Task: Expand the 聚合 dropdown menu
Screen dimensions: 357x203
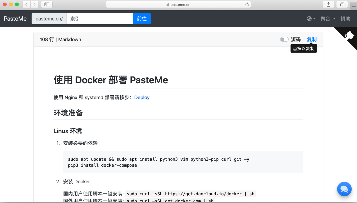Action: tap(328, 19)
